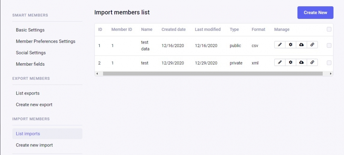Screen dimensions: 344x155
Task: Click the table's horizontal scrollbar thumb
Action: (x=213, y=74)
